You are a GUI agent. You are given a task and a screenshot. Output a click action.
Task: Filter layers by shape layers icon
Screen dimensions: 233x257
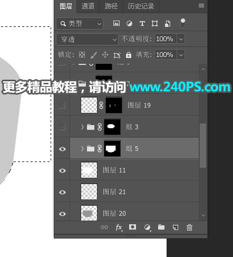point(154,23)
